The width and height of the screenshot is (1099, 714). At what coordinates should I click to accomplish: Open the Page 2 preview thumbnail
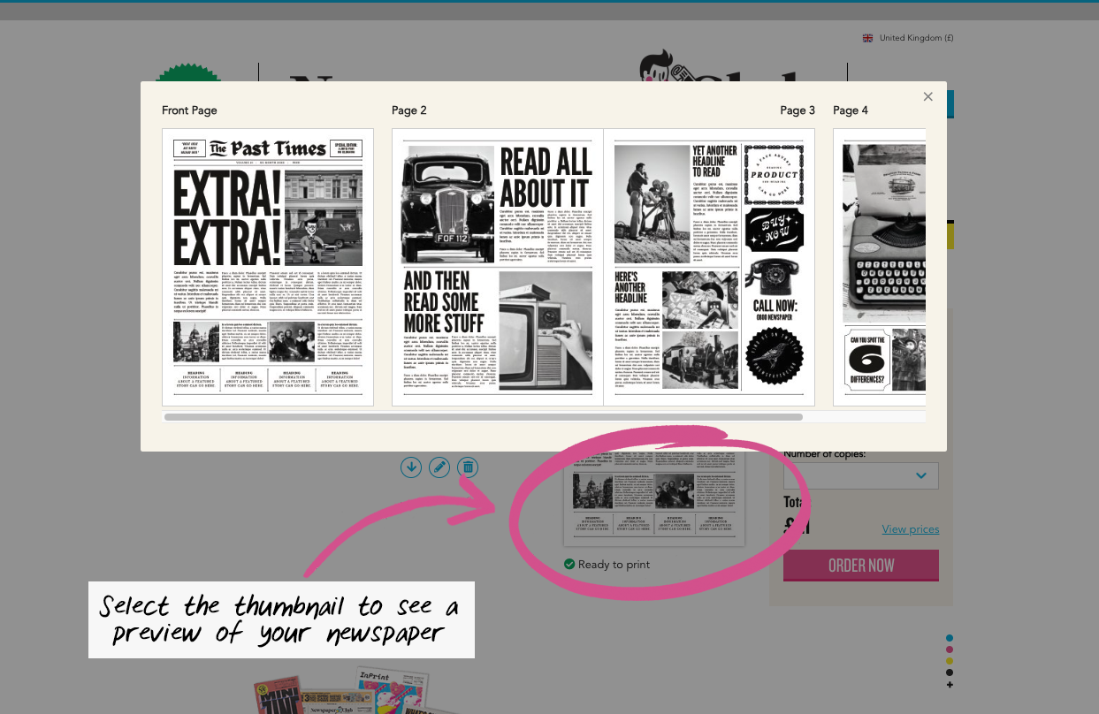tap(497, 267)
